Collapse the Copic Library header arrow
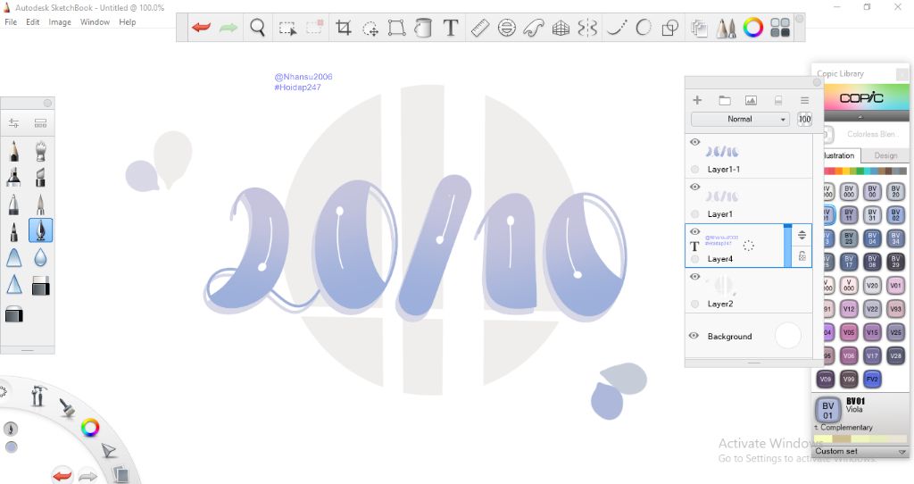914x484 pixels. tap(860, 117)
